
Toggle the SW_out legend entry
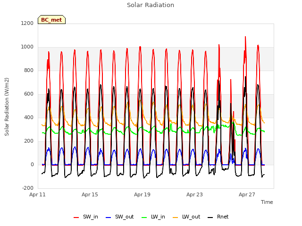click(119, 217)
